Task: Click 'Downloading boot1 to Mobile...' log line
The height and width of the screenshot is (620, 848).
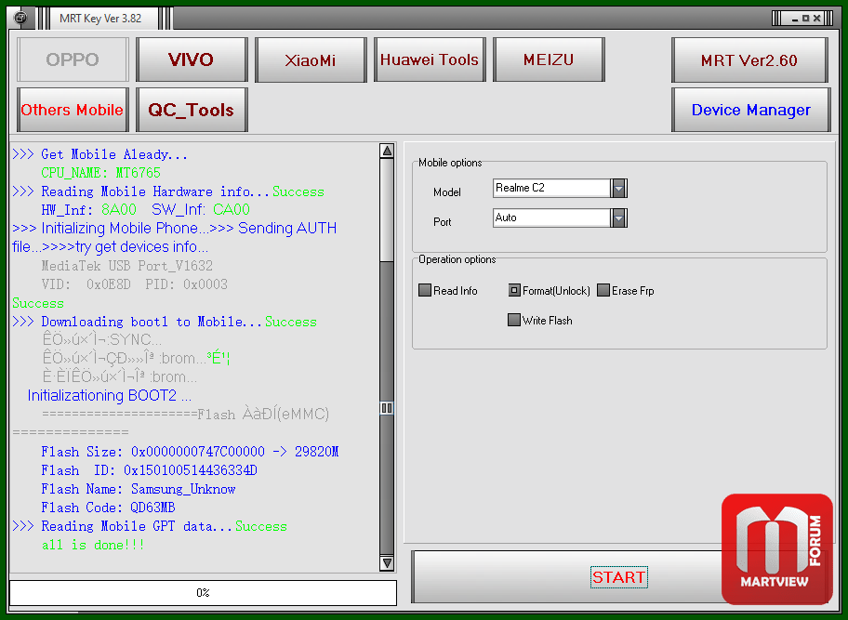Action: pyautogui.click(x=165, y=322)
